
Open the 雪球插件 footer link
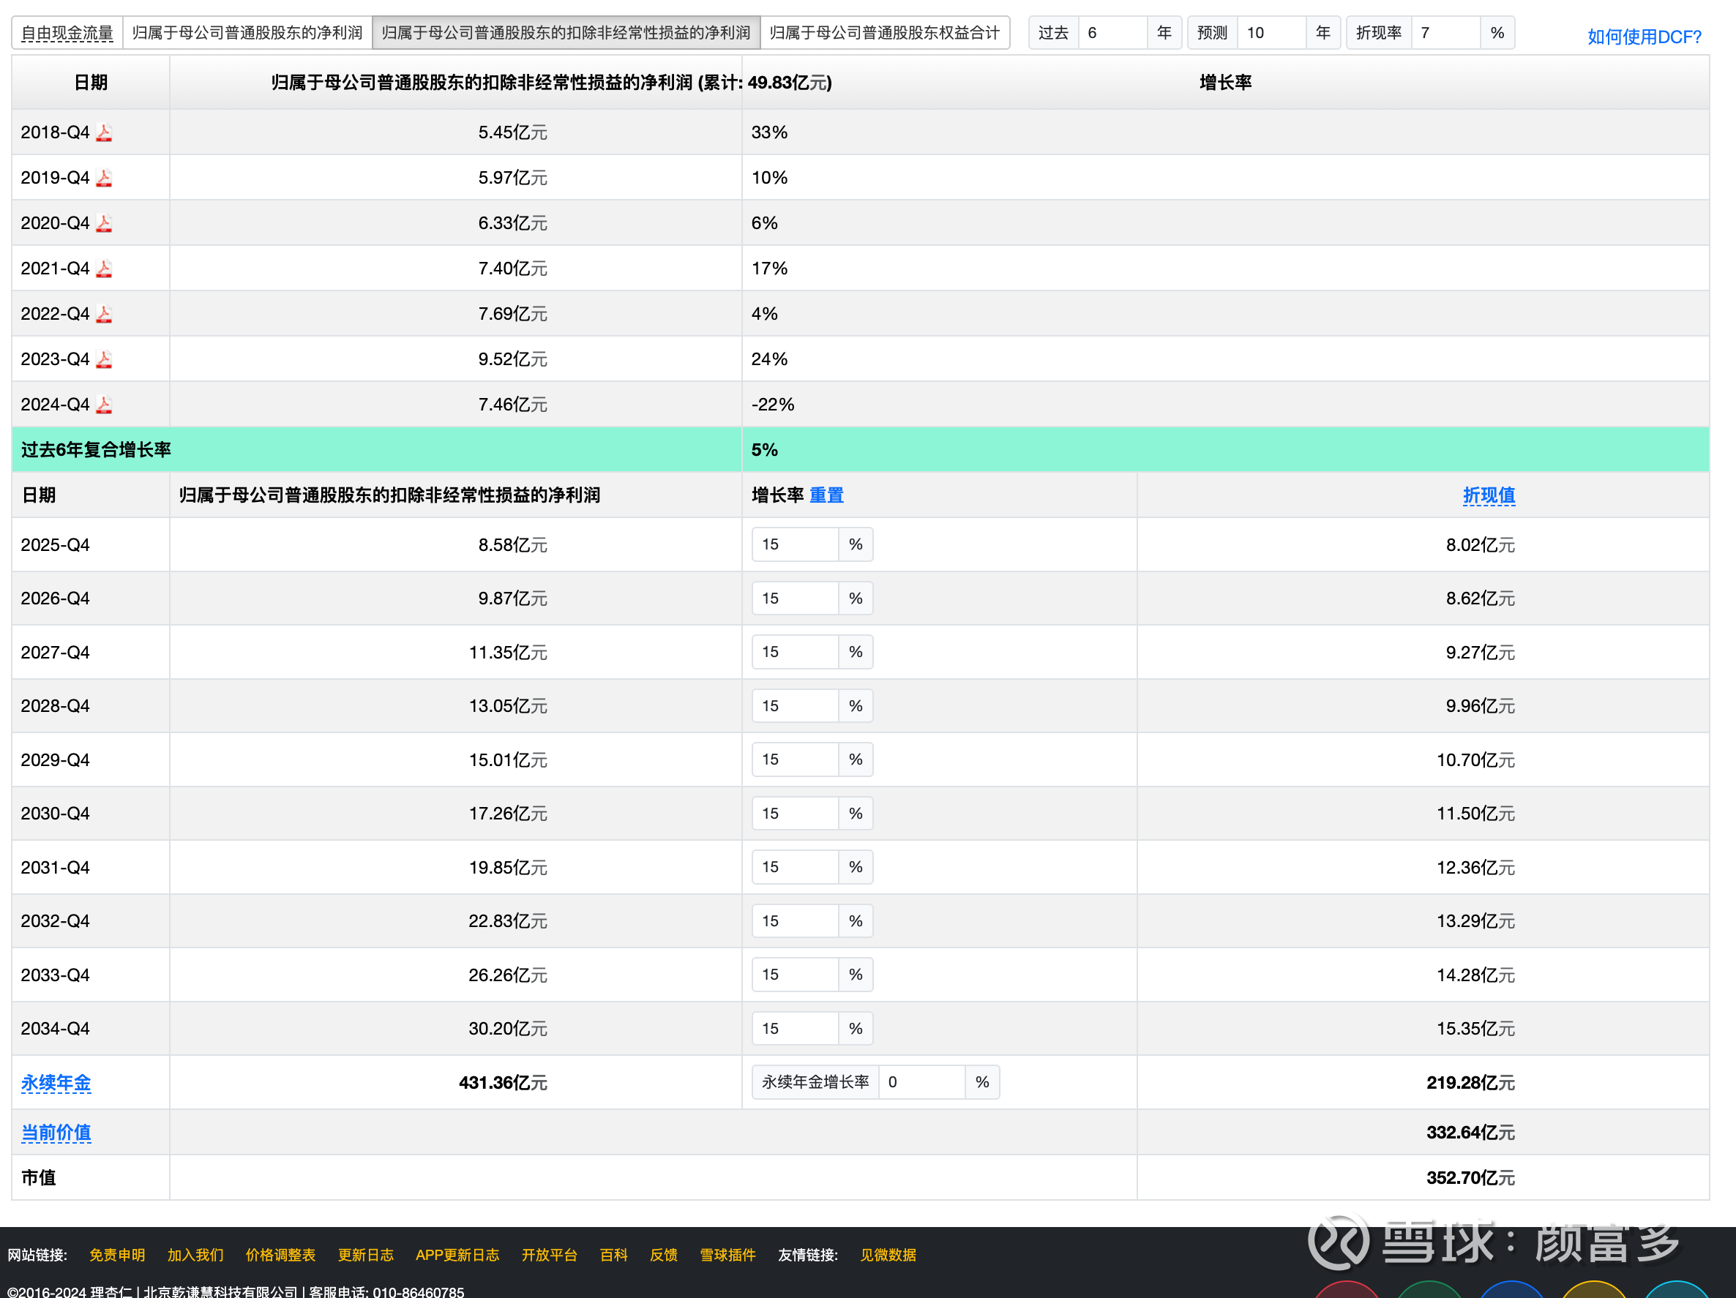click(x=727, y=1255)
